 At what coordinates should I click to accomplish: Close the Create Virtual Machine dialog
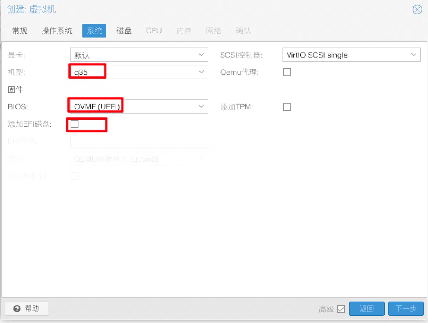point(417,10)
